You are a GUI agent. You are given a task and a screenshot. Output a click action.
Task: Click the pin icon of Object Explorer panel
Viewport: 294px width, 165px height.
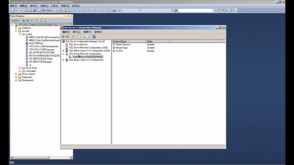pyautogui.click(x=68, y=16)
